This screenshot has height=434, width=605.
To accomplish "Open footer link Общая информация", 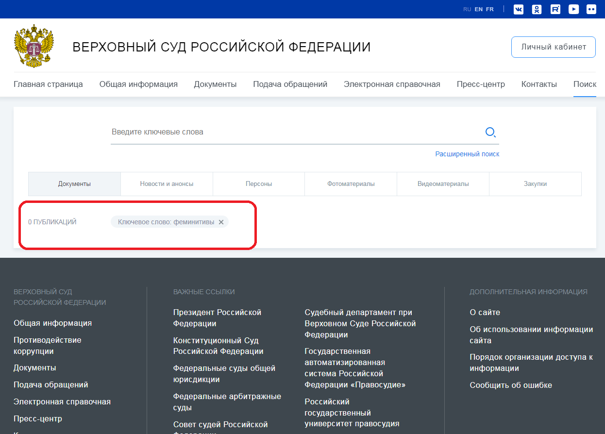I will [x=52, y=323].
